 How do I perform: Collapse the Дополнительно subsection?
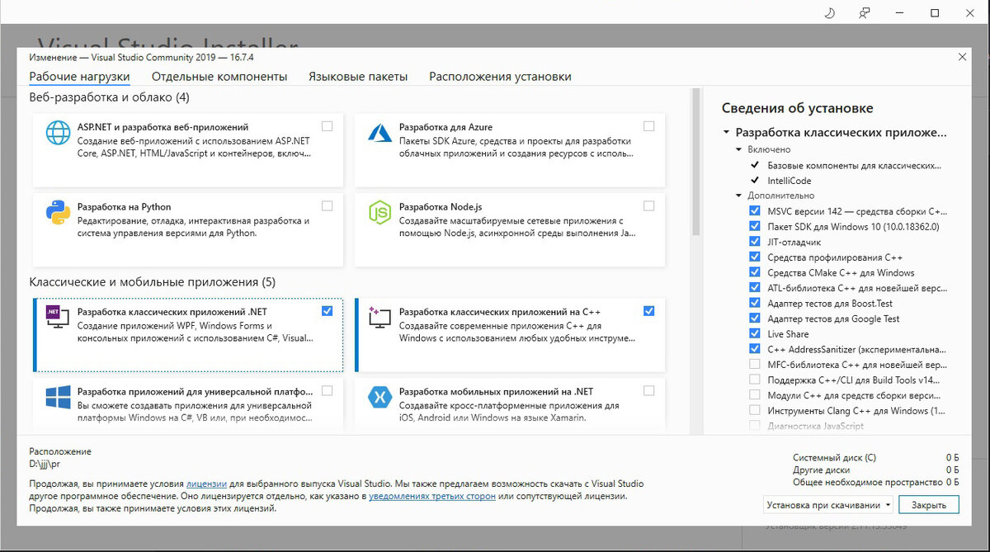coord(739,196)
